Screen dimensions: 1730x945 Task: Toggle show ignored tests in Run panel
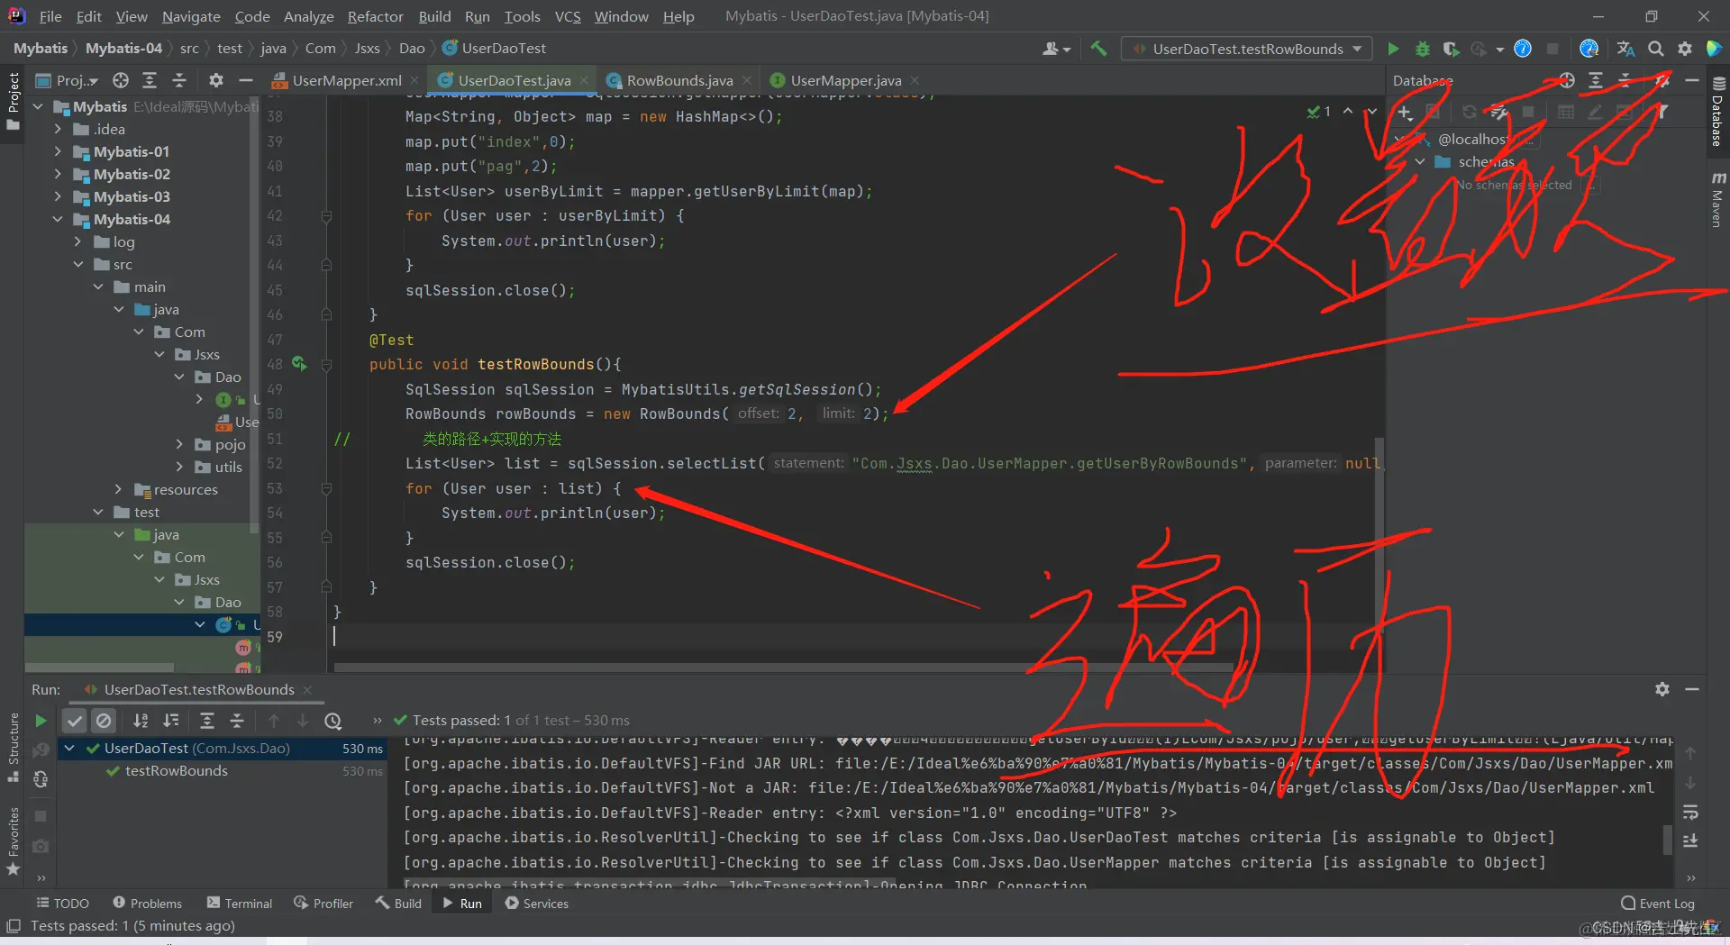(105, 721)
